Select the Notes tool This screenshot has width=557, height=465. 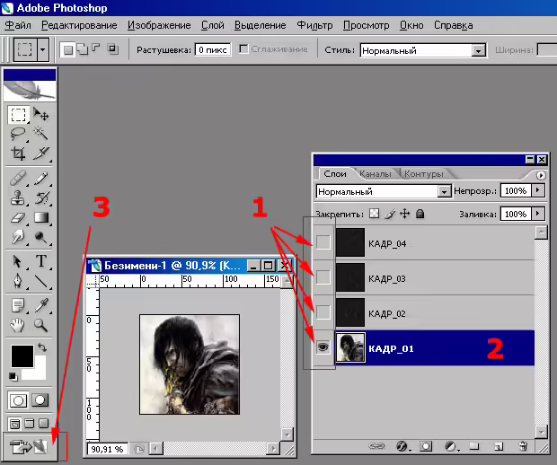18,305
